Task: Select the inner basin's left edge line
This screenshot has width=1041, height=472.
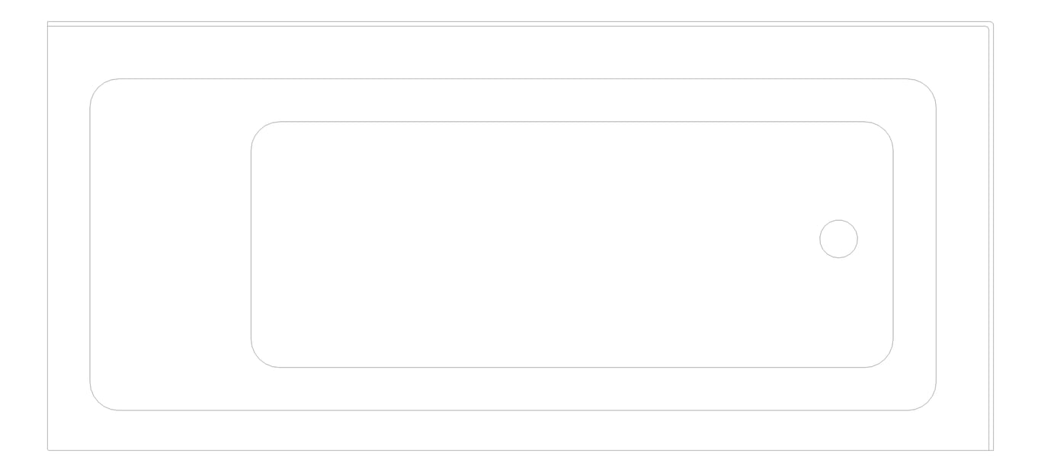Action: point(251,244)
